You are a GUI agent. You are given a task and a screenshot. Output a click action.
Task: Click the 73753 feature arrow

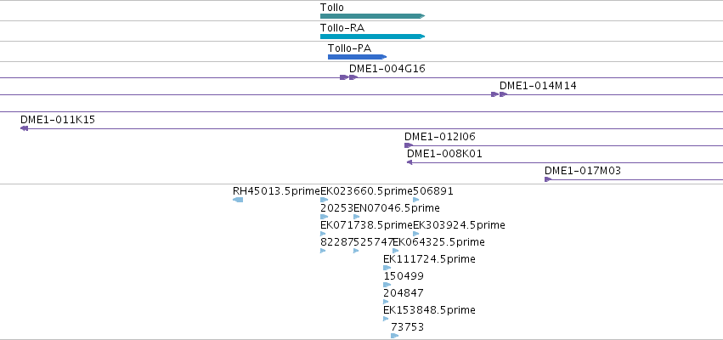coord(395,336)
